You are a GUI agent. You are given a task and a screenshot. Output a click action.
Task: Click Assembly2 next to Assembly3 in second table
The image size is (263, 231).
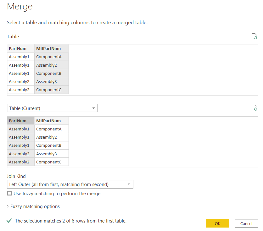coord(21,154)
